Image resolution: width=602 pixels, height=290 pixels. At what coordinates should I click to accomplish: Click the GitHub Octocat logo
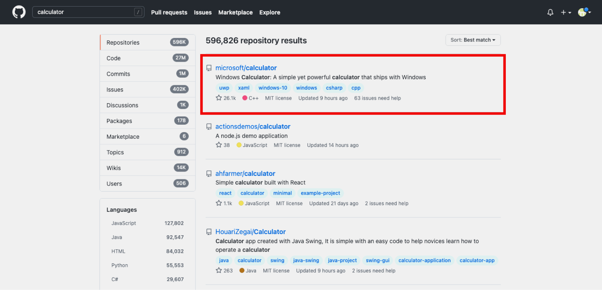point(19,12)
